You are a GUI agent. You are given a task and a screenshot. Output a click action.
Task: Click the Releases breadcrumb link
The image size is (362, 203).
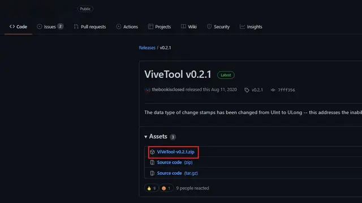click(x=147, y=47)
